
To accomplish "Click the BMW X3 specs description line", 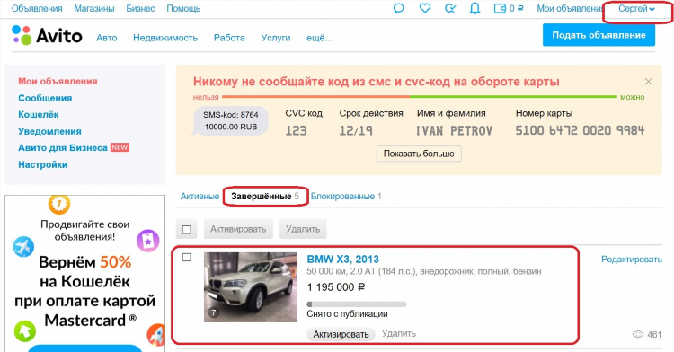I will [x=424, y=271].
